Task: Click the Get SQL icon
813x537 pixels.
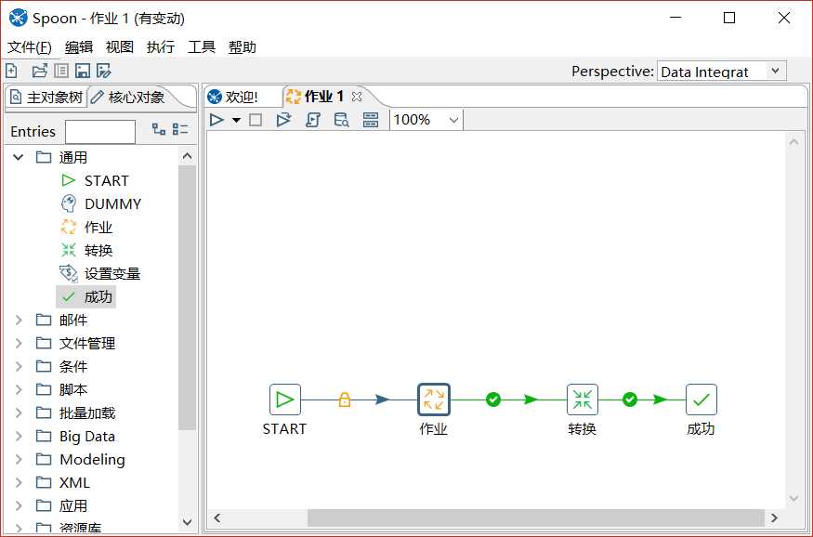Action: (312, 120)
